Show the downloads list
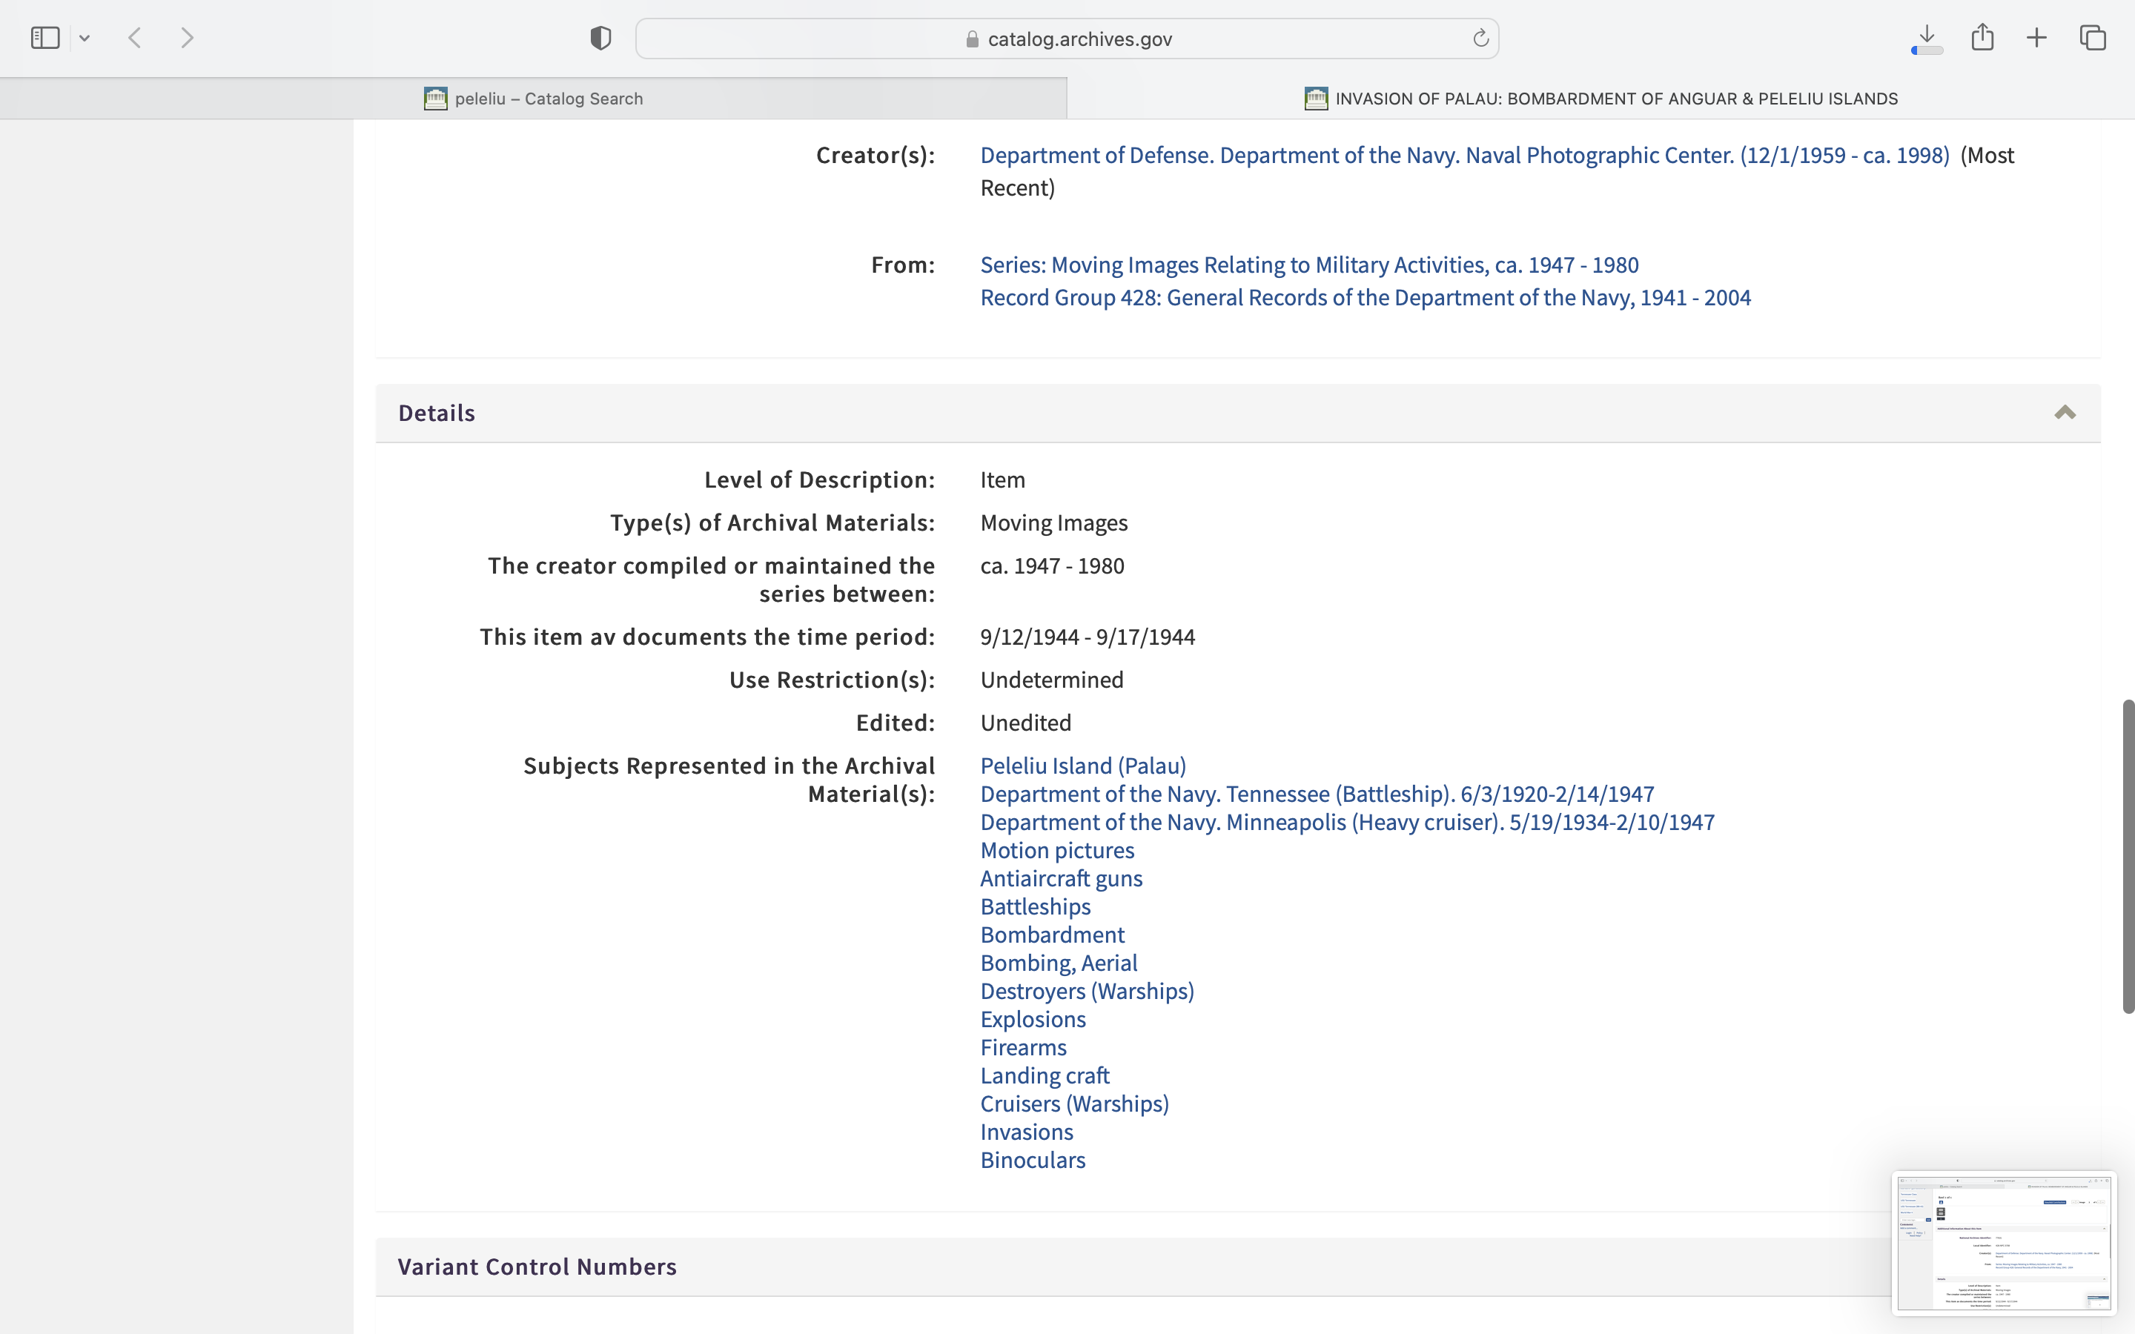 coord(1927,38)
